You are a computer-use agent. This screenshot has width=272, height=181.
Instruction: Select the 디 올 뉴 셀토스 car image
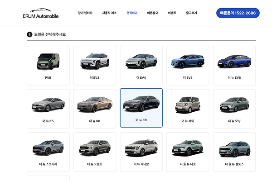pyautogui.click(x=234, y=149)
